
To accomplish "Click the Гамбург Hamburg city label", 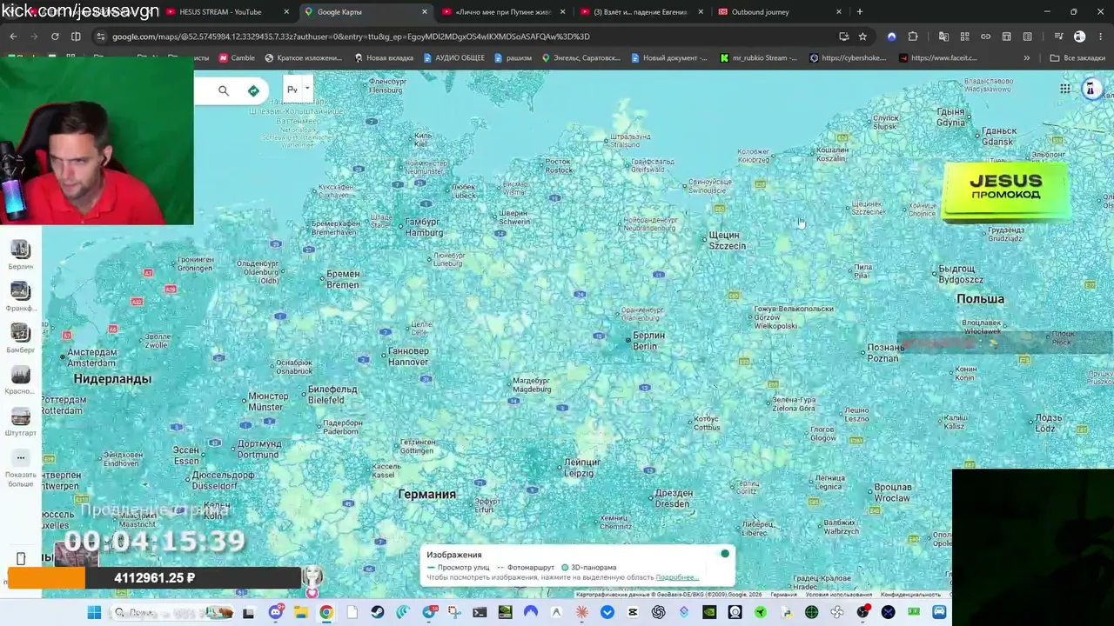I will click(424, 228).
